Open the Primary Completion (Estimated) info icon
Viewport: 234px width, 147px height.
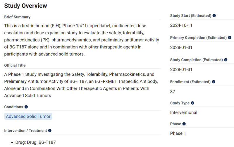click(230, 38)
